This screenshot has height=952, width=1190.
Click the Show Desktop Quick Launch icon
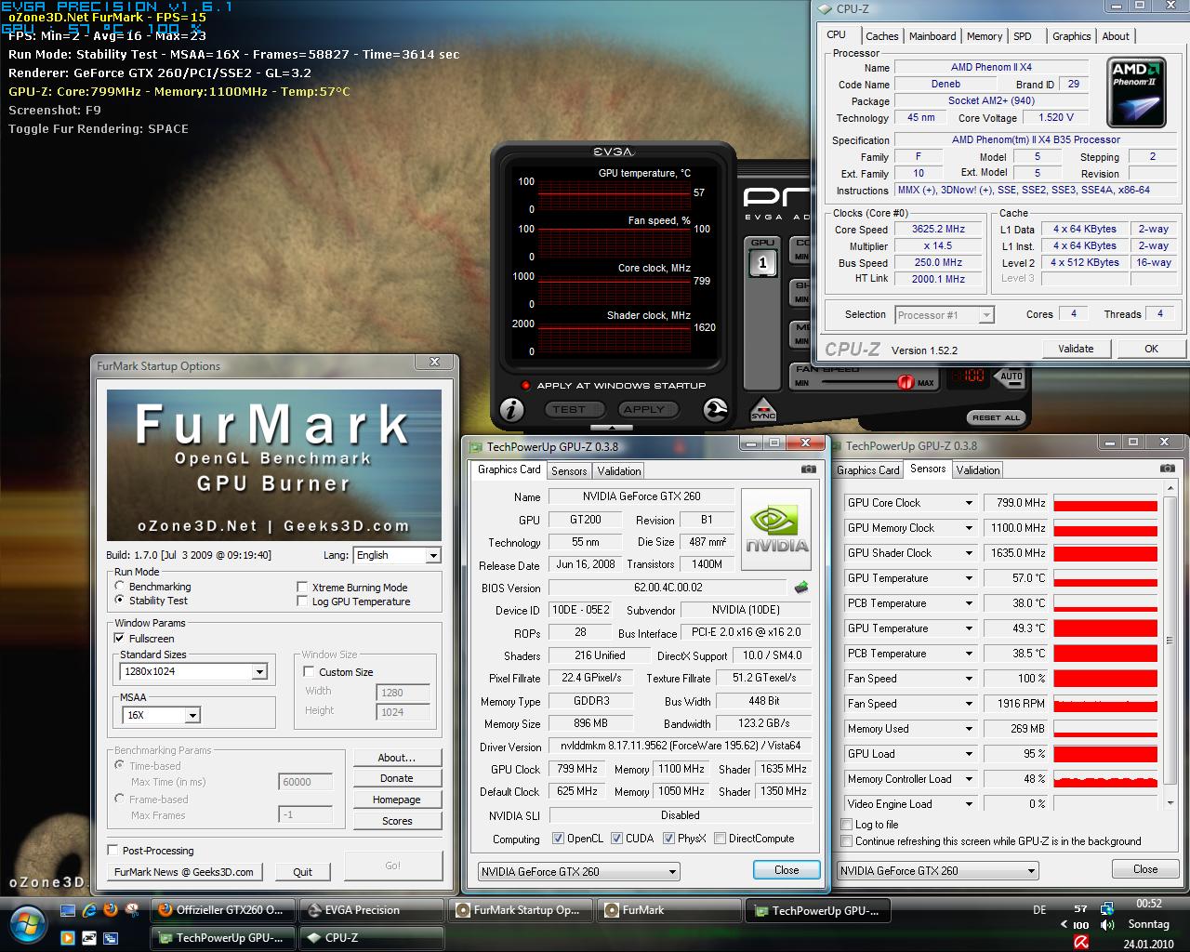pyautogui.click(x=68, y=910)
